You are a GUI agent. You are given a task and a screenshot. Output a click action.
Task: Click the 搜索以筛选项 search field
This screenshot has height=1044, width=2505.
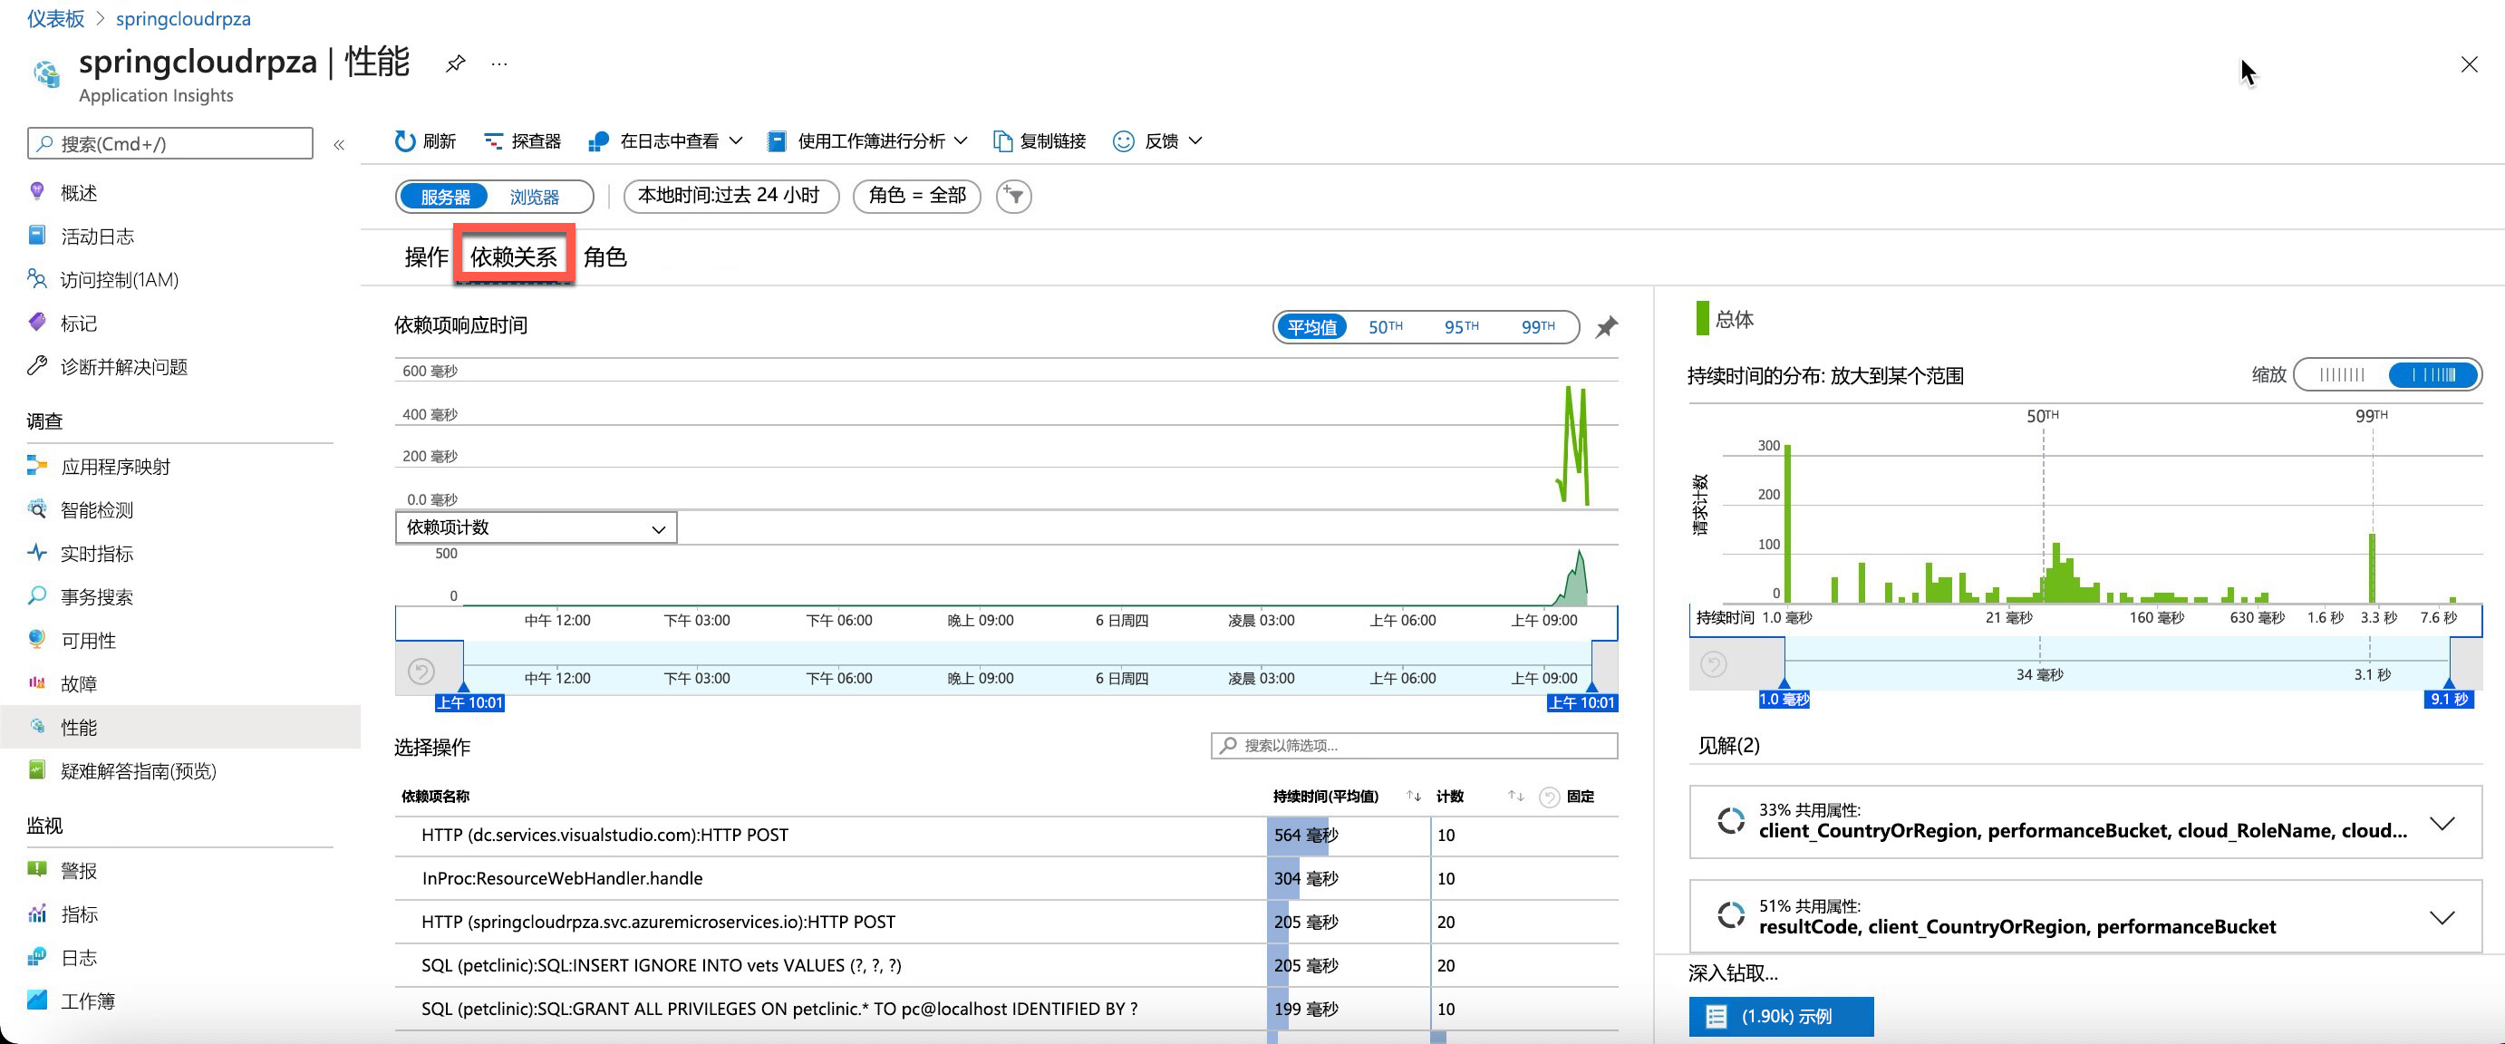(1414, 746)
